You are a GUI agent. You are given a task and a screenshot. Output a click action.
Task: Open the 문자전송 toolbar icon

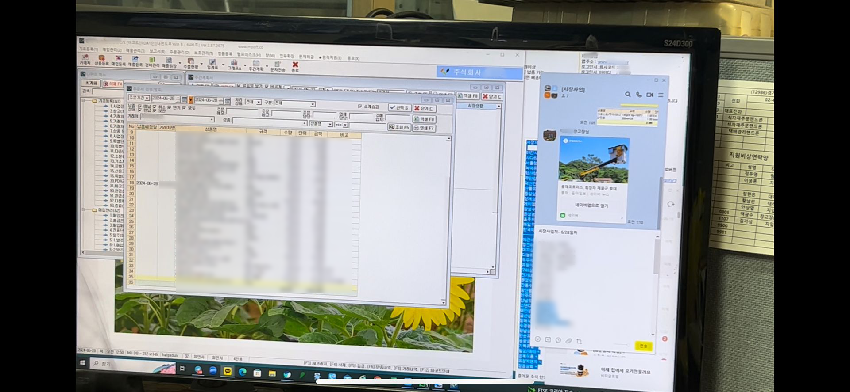click(278, 67)
